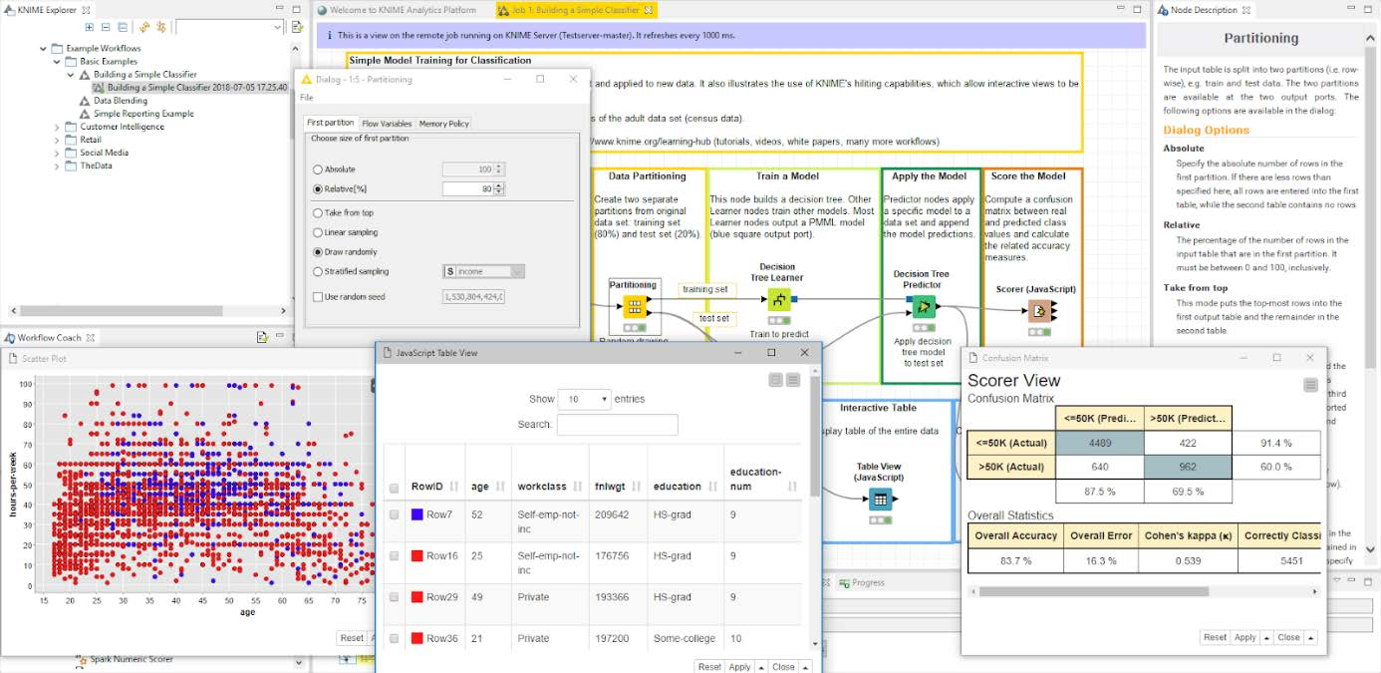Screen dimensions: 1381x673
Task: Open the Show entries dropdown
Action: [x=584, y=399]
